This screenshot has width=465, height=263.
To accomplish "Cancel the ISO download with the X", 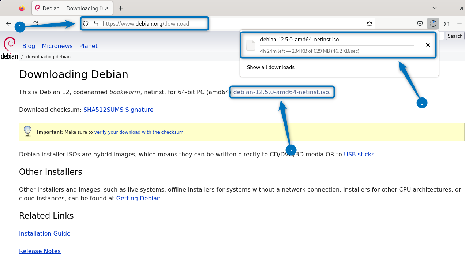I will pos(428,45).
